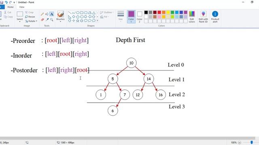Choose the Down arrow shape
The image size is (259, 145).
[70, 21]
